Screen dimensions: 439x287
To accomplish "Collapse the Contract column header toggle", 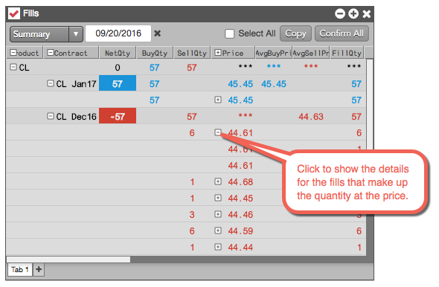I will click(51, 52).
